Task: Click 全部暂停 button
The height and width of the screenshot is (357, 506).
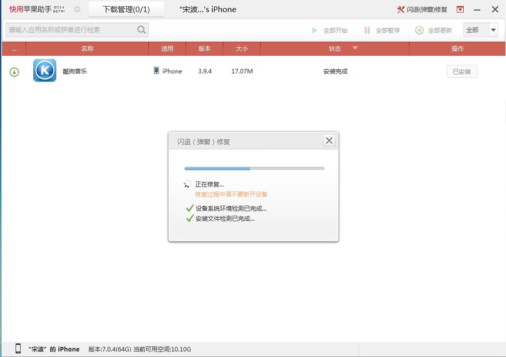Action: pos(382,30)
